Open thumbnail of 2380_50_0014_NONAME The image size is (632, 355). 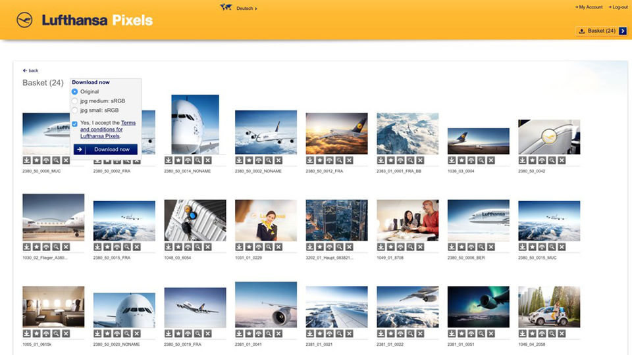pyautogui.click(x=195, y=124)
